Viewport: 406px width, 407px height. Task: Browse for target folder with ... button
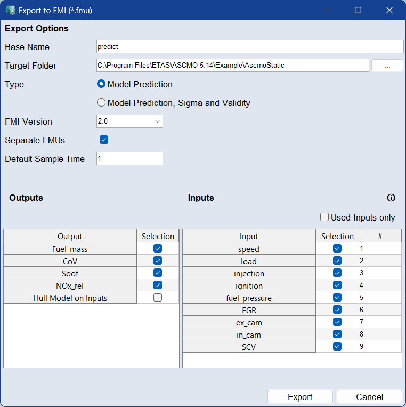pyautogui.click(x=387, y=66)
